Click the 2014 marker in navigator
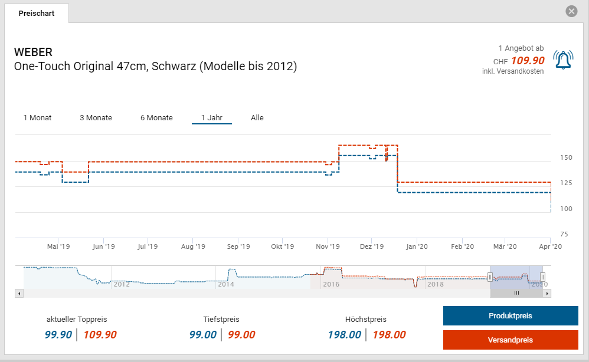Image resolution: width=589 pixels, height=362 pixels. pyautogui.click(x=226, y=284)
